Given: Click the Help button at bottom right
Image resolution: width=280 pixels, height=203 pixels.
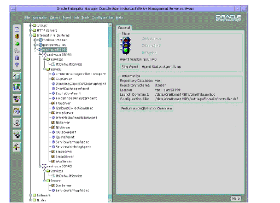Looking at the screenshot, I should (x=236, y=198).
